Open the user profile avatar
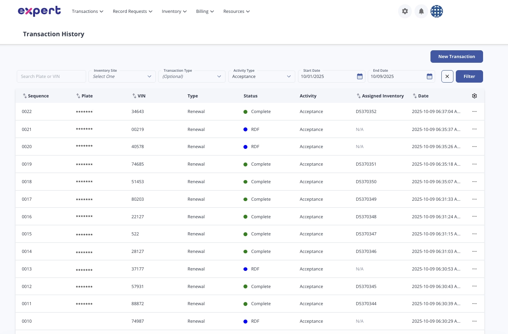Screen dimensions: 508x334 click(437, 11)
